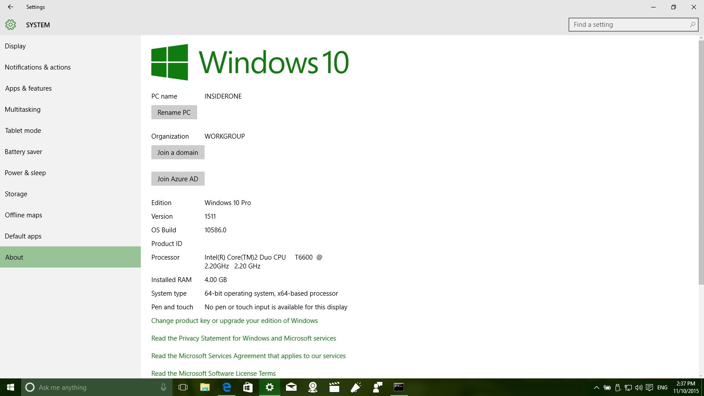Open Offline maps settings
Screen dimensions: 704x396
click(x=70, y=215)
